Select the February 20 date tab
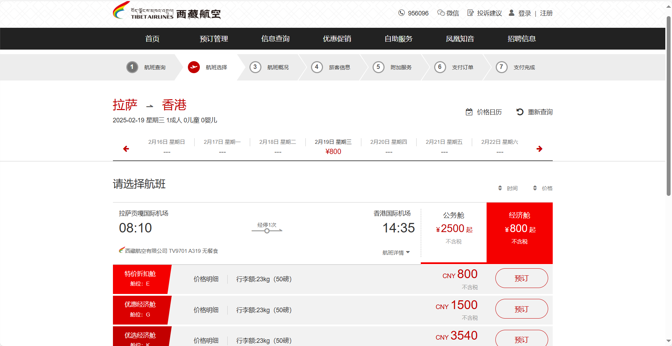This screenshot has width=672, height=346. click(x=388, y=146)
